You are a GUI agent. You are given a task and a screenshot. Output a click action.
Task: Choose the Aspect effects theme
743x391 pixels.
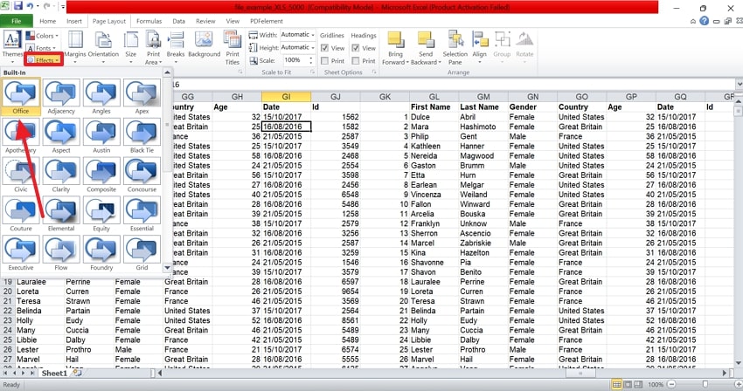pyautogui.click(x=61, y=136)
